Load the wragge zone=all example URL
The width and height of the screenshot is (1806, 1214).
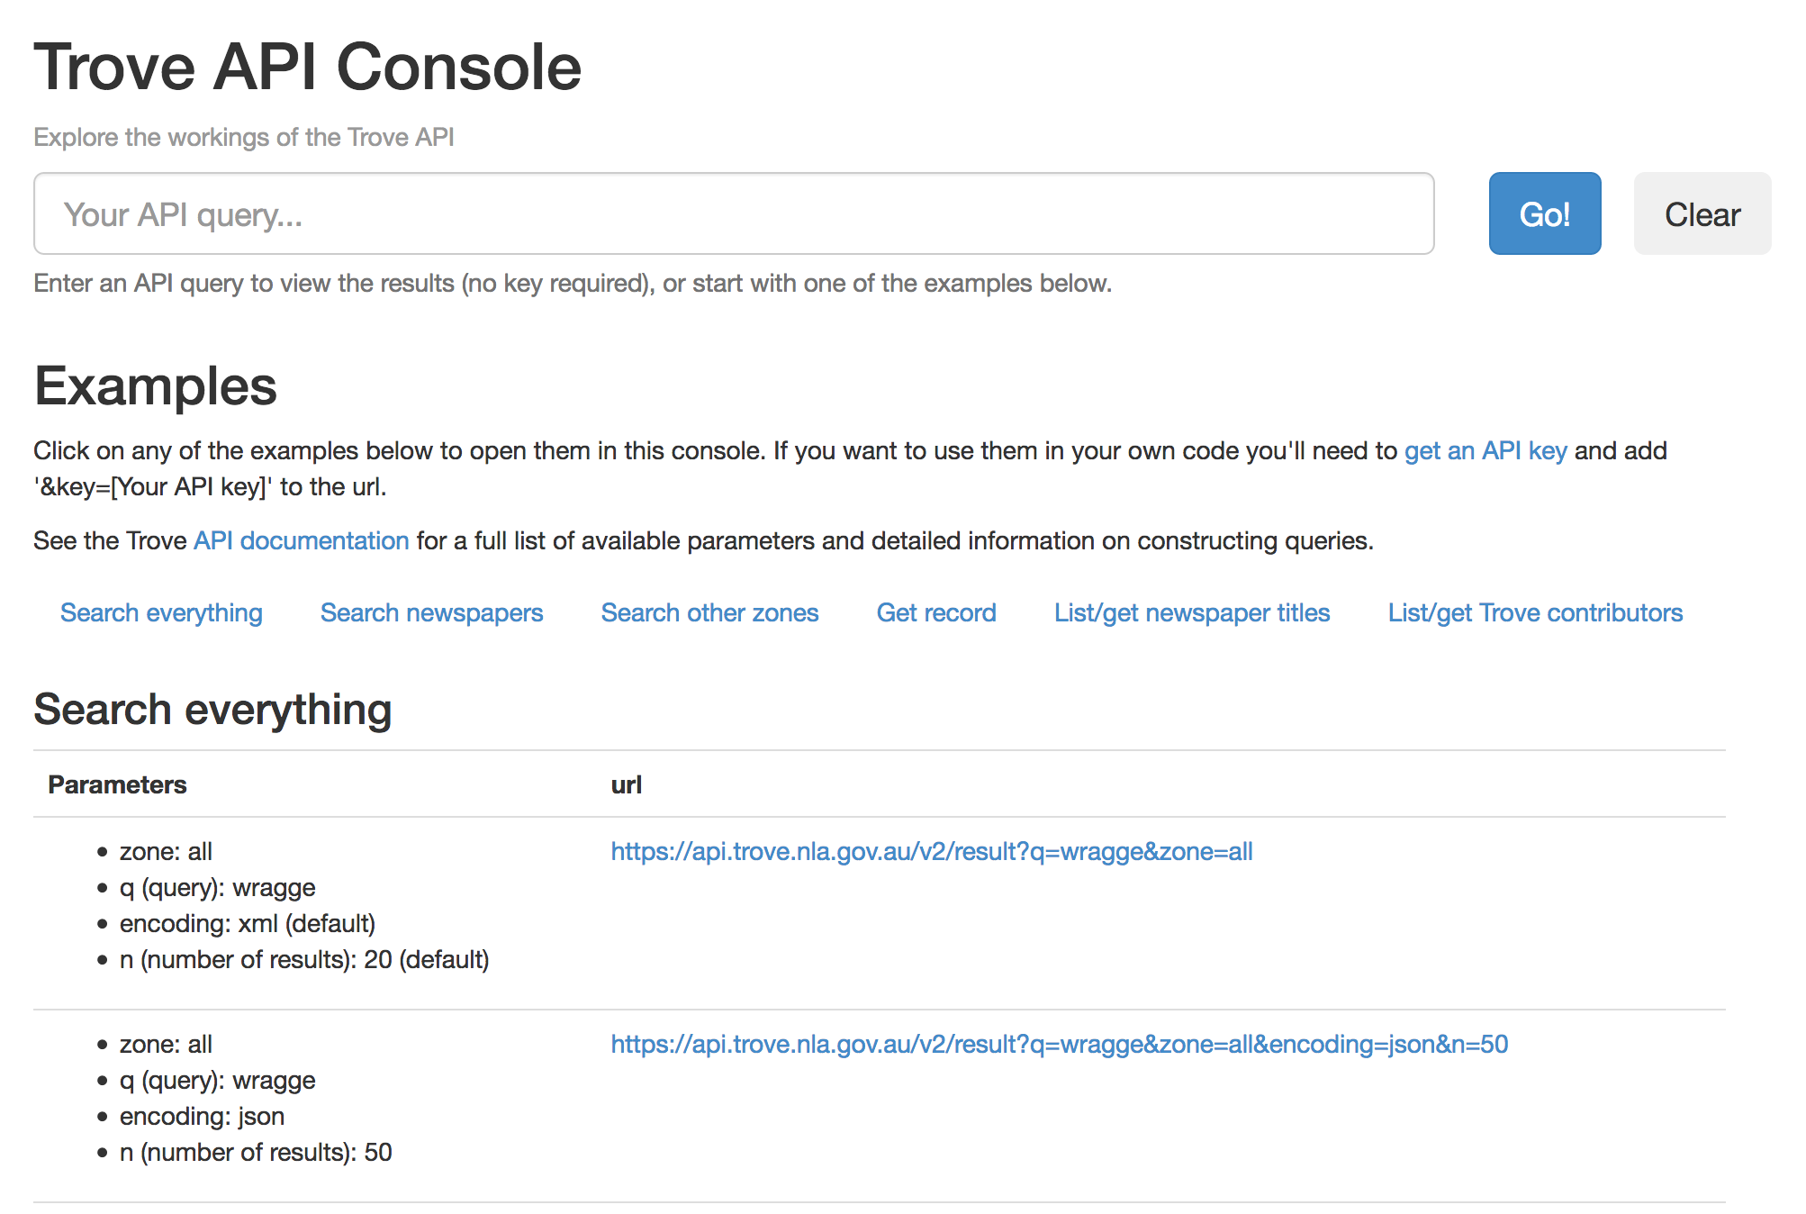[931, 851]
